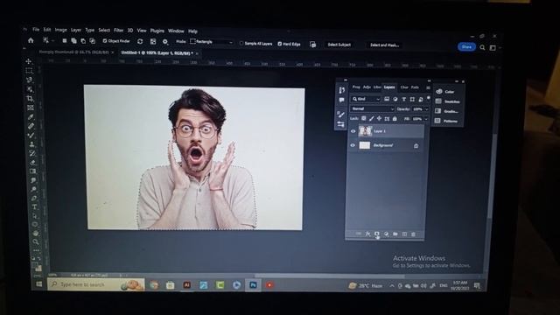Delete layer trash icon

(413, 234)
